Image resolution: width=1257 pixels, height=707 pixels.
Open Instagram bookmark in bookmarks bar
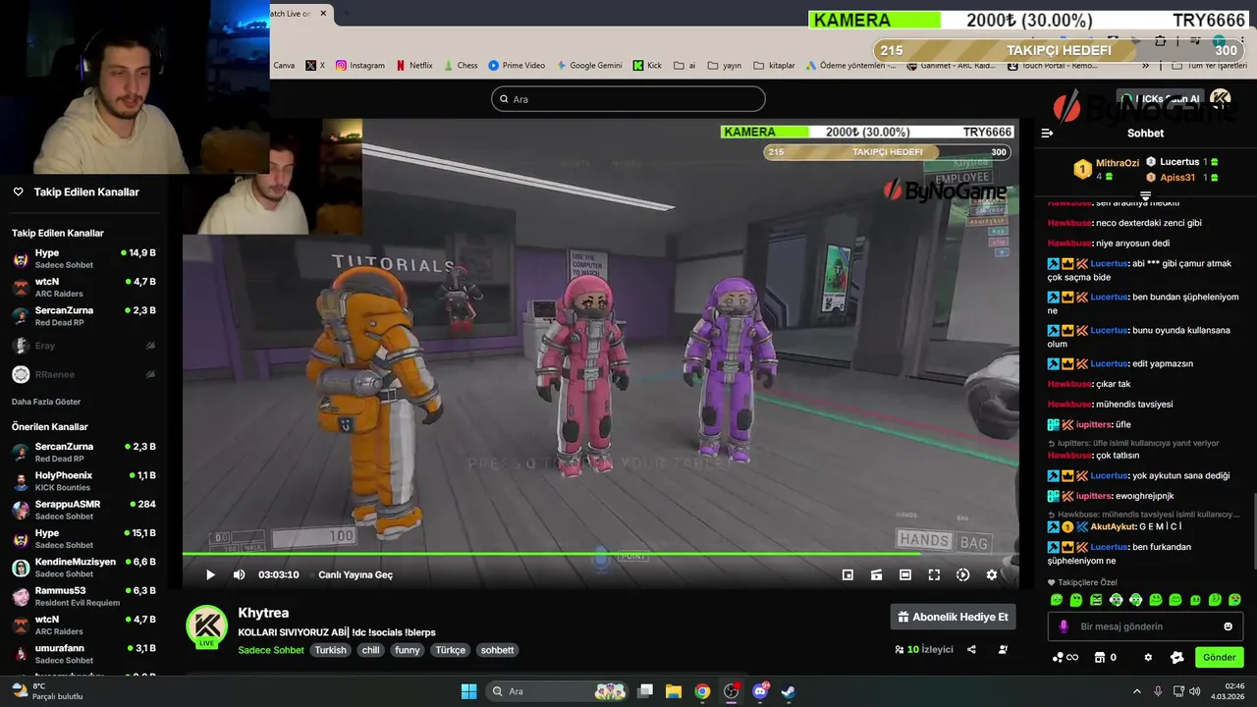360,66
